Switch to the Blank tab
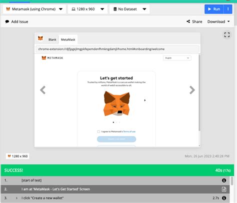The image size is (237, 203). point(52,39)
